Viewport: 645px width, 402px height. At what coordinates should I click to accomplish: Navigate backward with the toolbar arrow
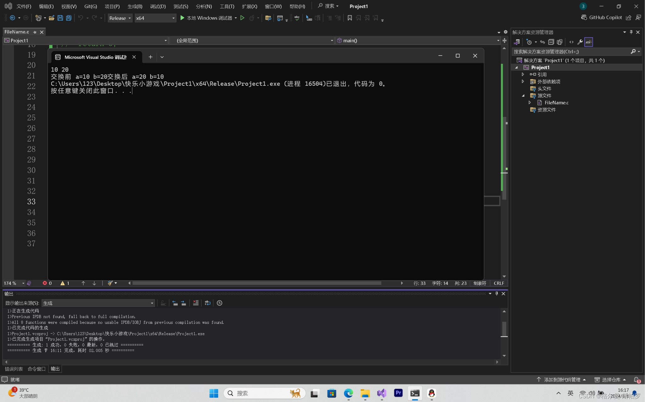12,18
